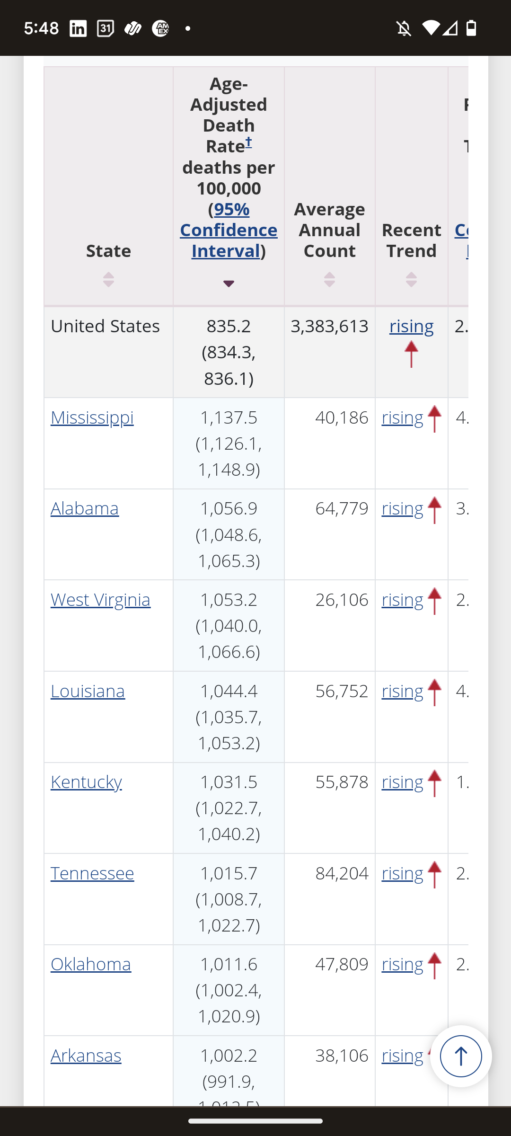
Task: Tap the scroll back to top button
Action: (x=460, y=1056)
